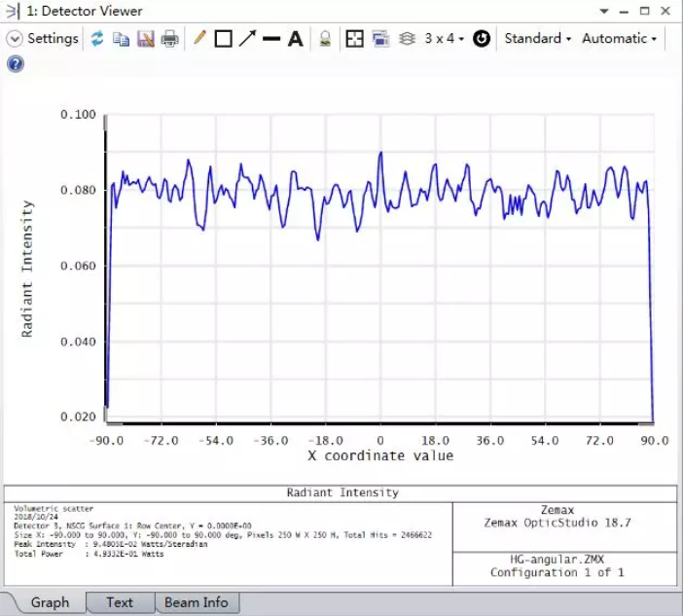Switch to the Text tab
Viewport: 683px width, 616px height.
(x=120, y=602)
